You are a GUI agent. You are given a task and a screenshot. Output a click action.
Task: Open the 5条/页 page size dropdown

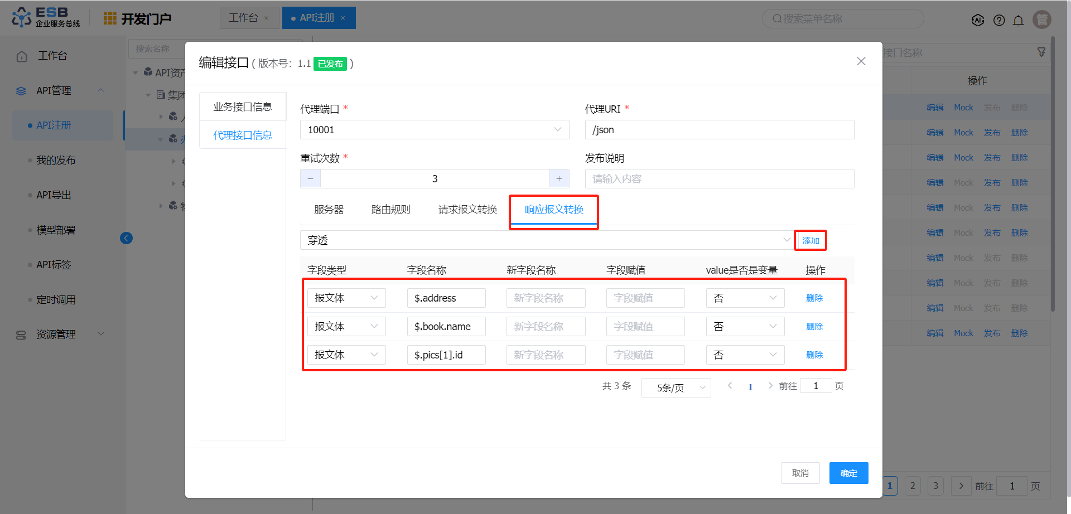(676, 387)
